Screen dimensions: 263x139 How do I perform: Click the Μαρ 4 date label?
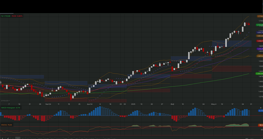(214, 104)
